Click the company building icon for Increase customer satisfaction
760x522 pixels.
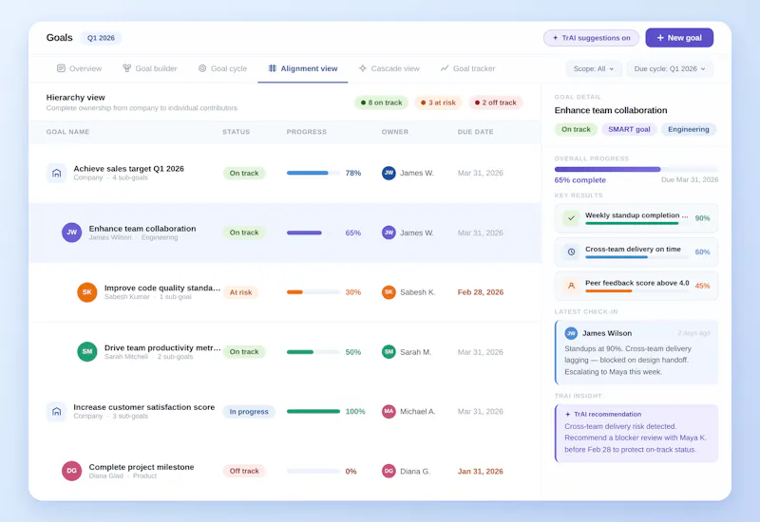click(56, 412)
